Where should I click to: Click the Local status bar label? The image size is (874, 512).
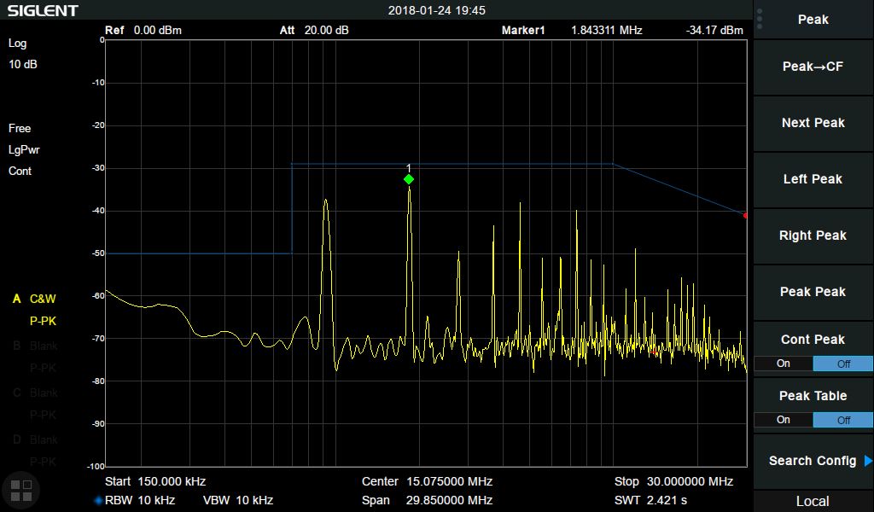pos(813,501)
